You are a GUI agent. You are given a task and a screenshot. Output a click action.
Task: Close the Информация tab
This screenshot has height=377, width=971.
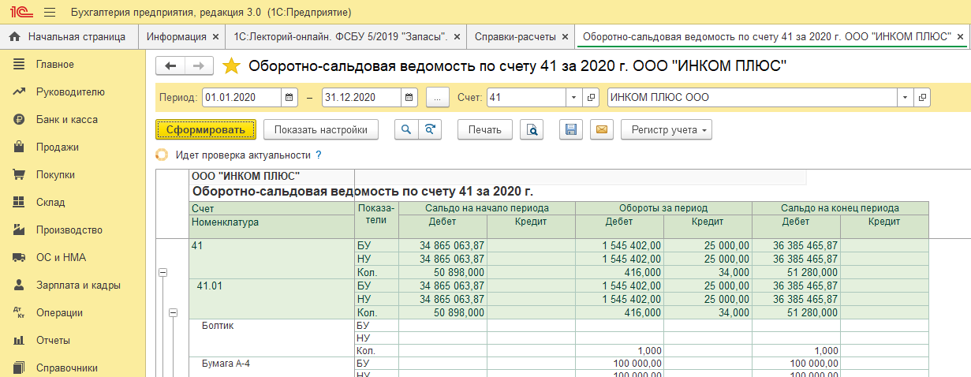(215, 36)
